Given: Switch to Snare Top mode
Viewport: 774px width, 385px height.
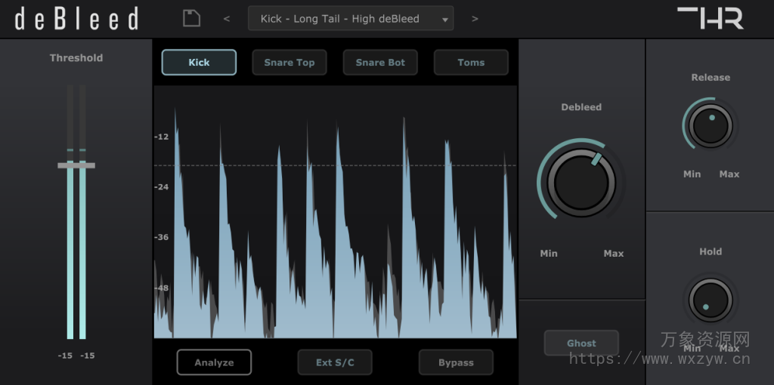Looking at the screenshot, I should [x=289, y=62].
